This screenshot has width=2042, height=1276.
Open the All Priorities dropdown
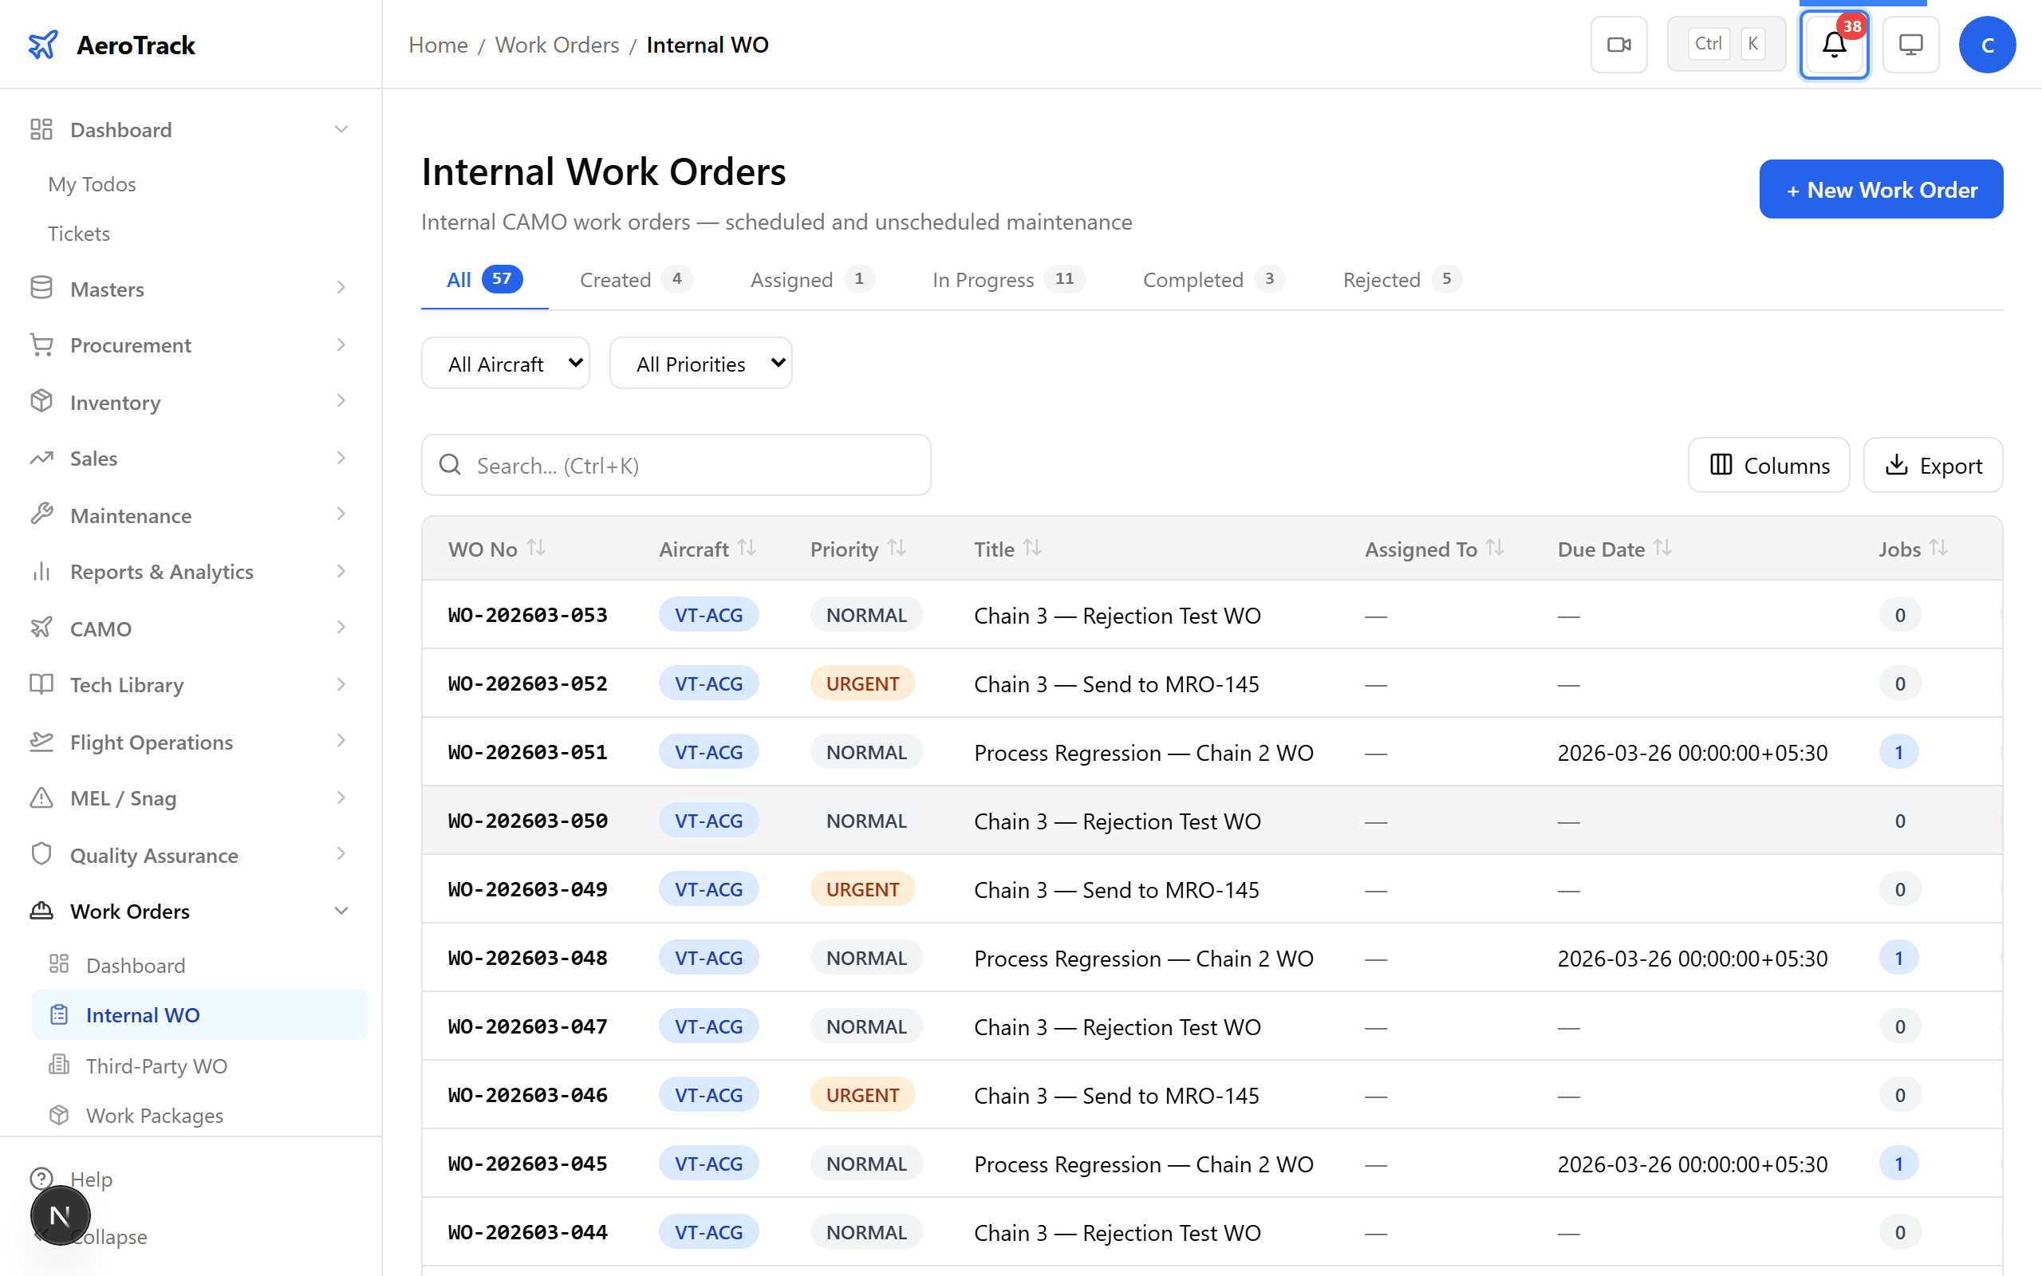(x=700, y=364)
